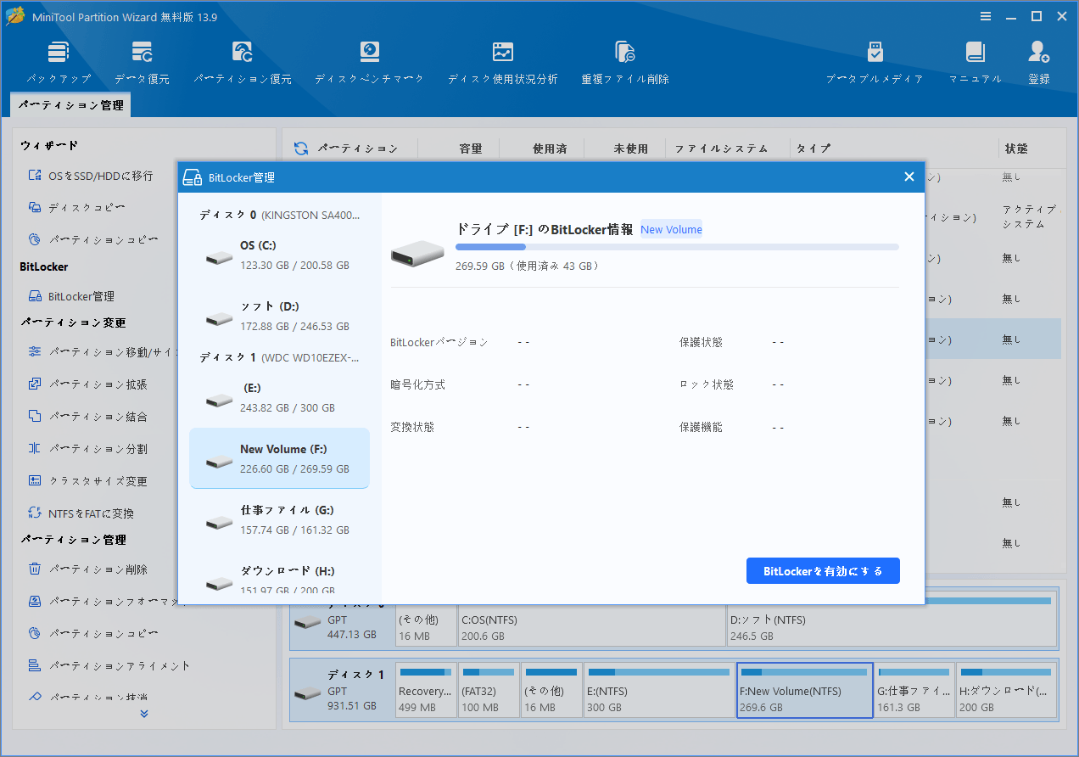Click drive F: usage progress bar
The height and width of the screenshot is (757, 1079).
[x=677, y=247]
